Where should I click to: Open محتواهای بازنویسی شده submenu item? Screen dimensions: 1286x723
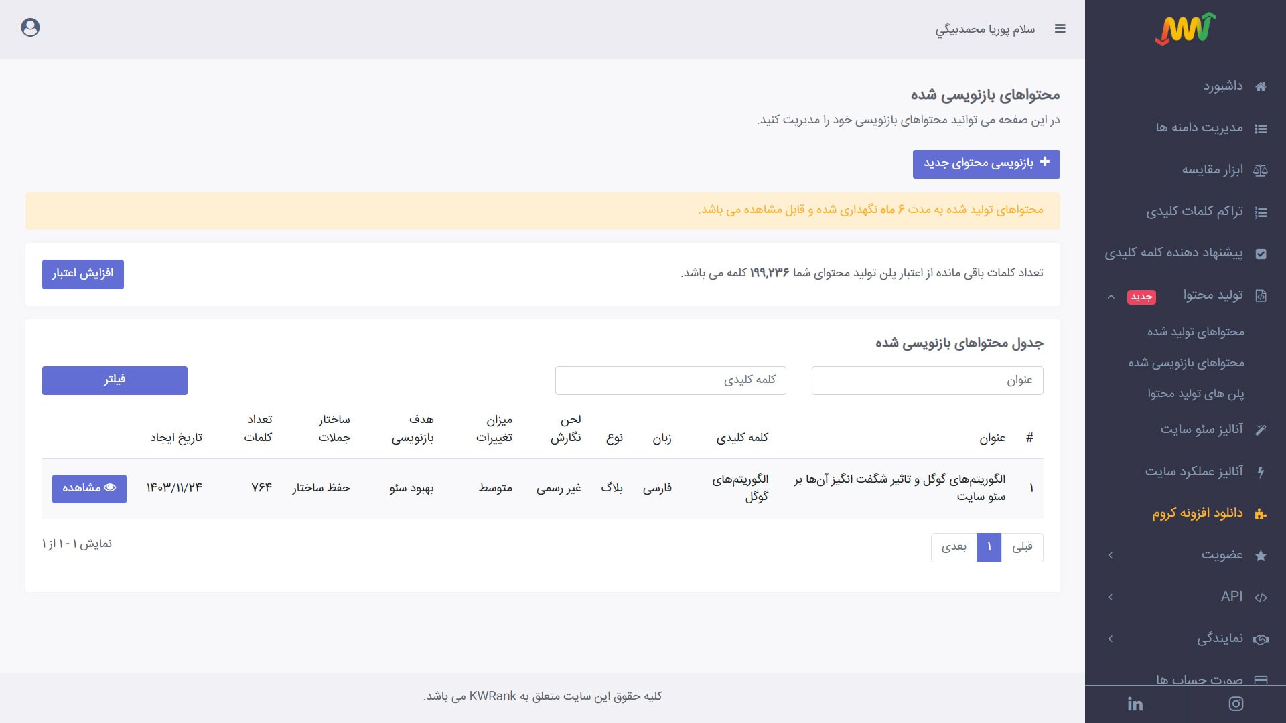1186,363
